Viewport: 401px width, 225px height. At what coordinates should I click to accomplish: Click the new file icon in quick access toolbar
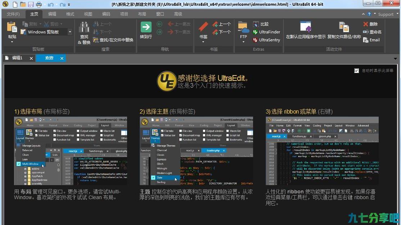click(15, 4)
